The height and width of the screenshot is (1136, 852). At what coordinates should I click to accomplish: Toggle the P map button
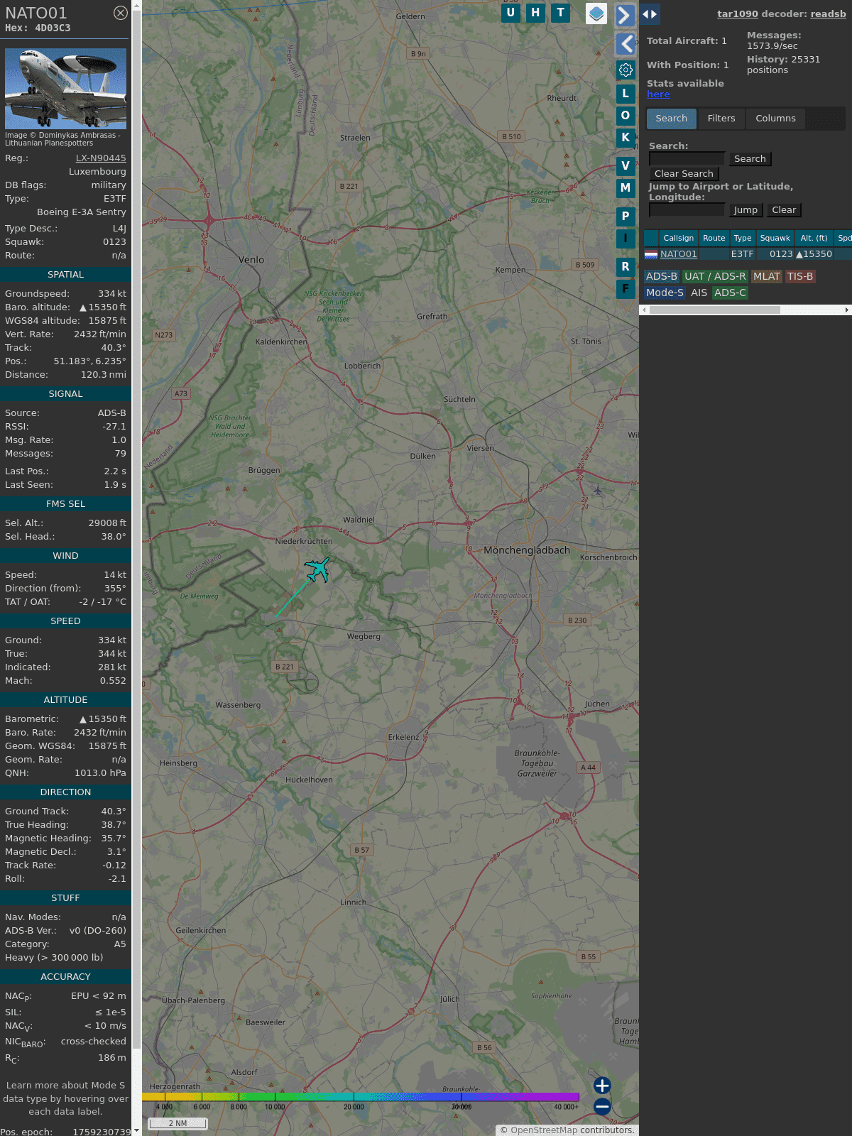(626, 216)
